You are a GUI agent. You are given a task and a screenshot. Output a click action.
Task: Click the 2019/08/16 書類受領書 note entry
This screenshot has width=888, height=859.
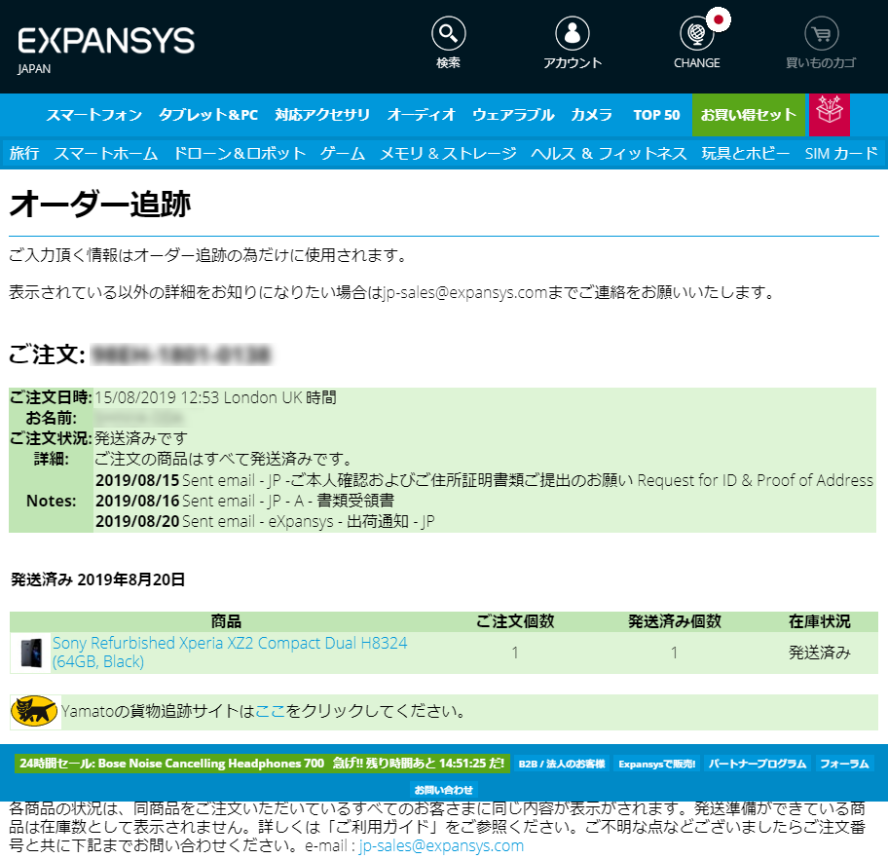click(244, 501)
